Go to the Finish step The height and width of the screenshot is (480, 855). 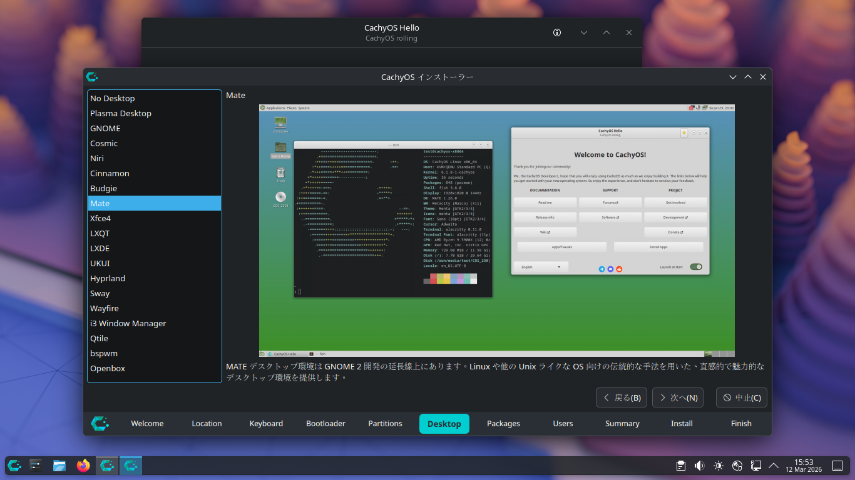(x=741, y=424)
